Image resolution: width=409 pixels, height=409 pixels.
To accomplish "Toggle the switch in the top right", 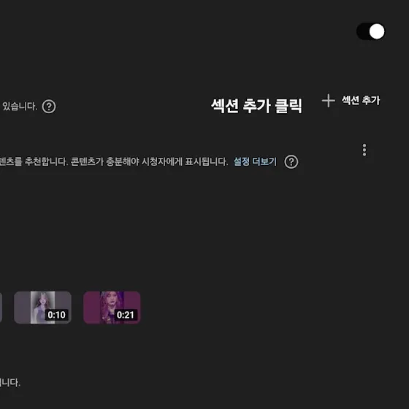I will click(371, 31).
